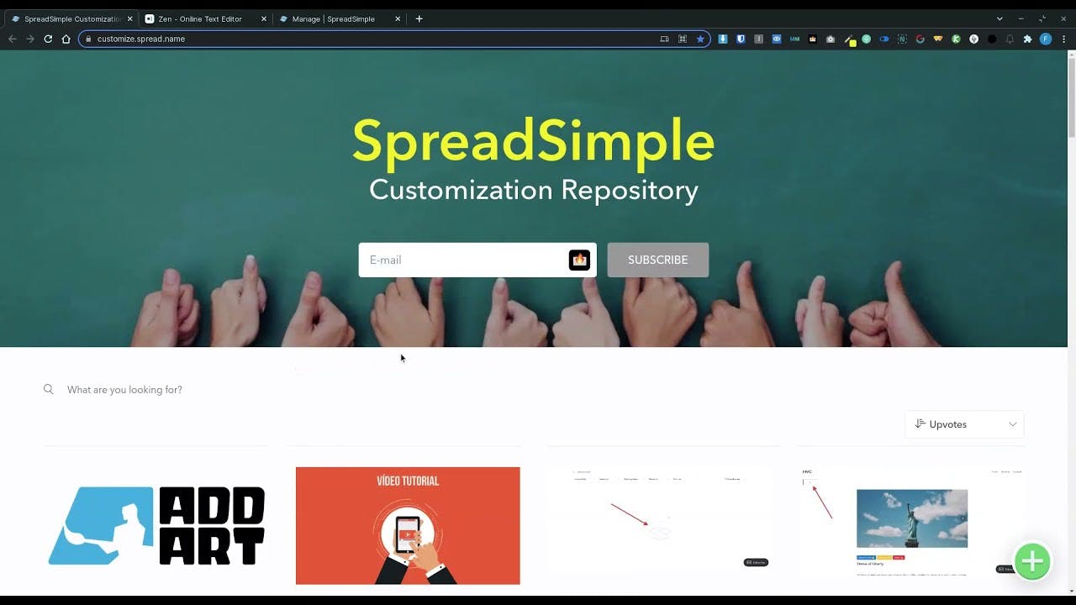
Task: Go to the browser home page
Action: point(66,39)
